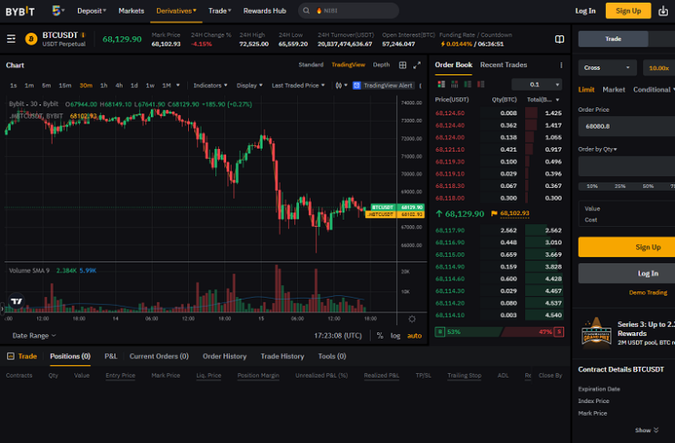Open the hamburger contract list menu
Screen dimensions: 675x443
[x=11, y=39]
